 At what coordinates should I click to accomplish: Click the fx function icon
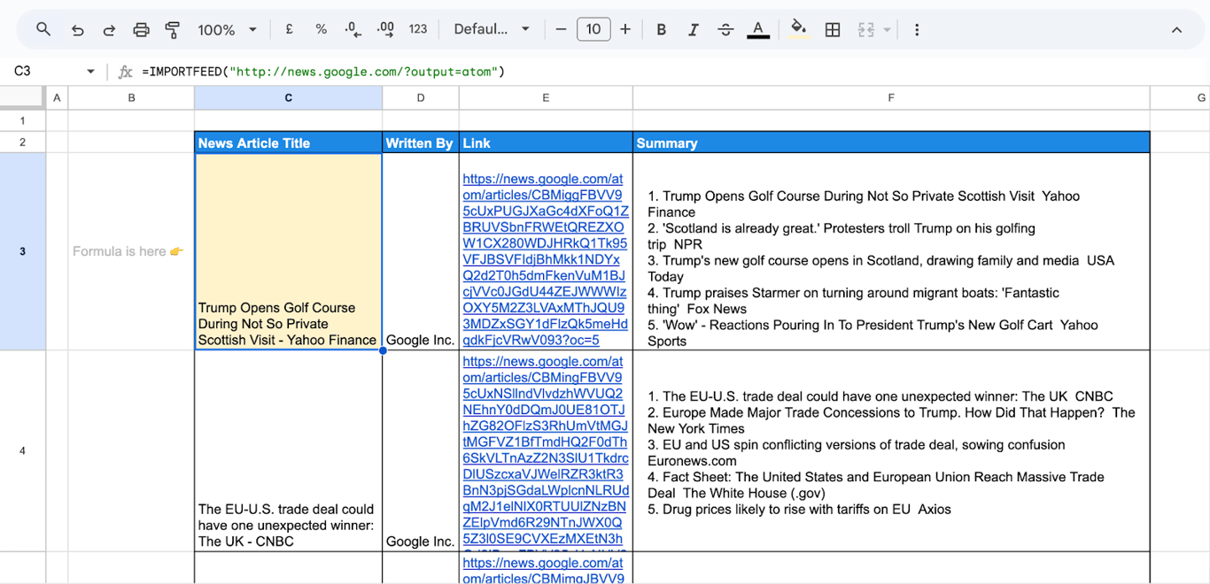click(x=125, y=71)
